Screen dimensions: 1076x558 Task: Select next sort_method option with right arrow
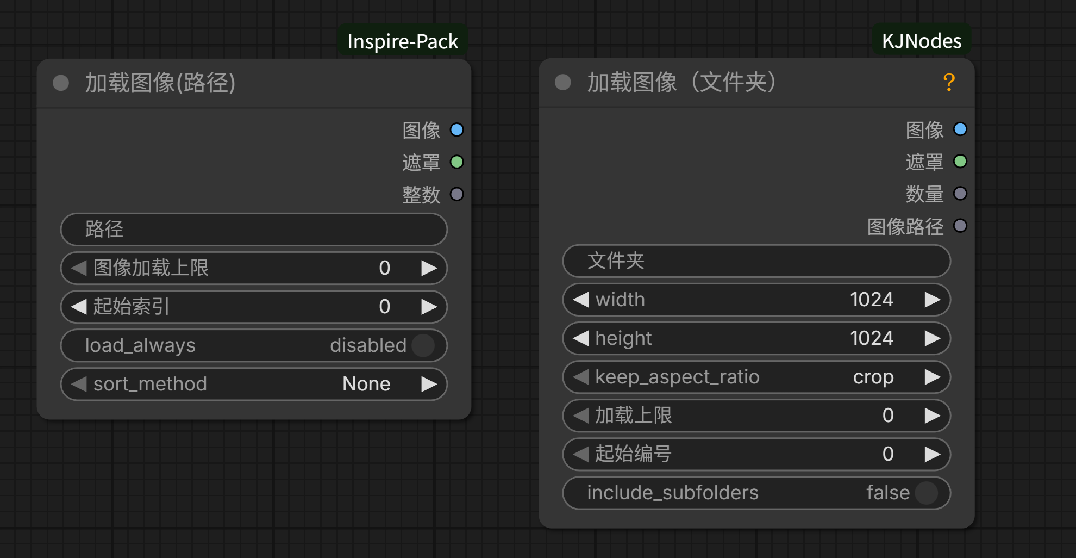click(429, 384)
